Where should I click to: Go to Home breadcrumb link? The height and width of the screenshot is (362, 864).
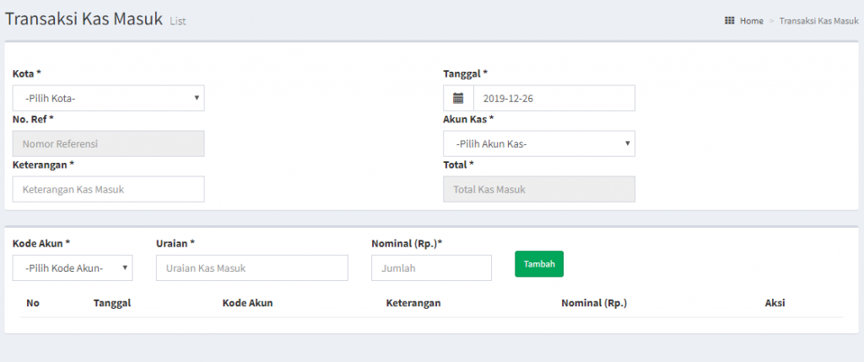pyautogui.click(x=752, y=21)
